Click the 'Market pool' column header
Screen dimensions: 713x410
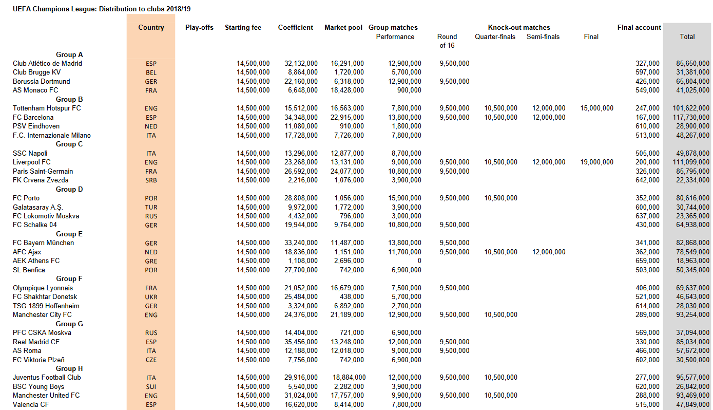[343, 28]
